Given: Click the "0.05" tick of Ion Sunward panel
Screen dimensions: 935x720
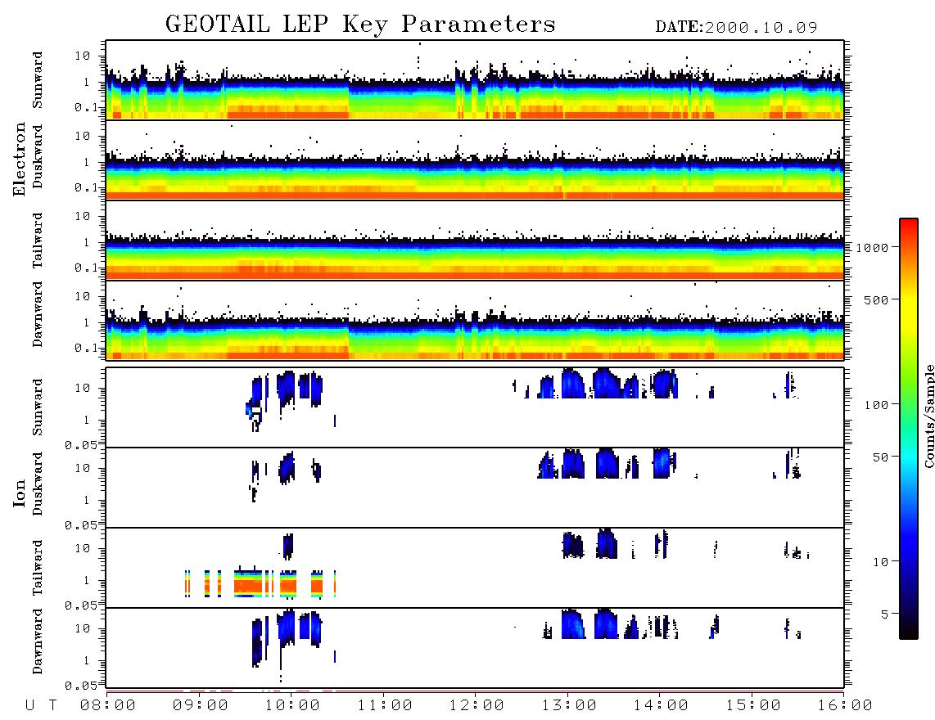Looking at the screenshot, I should coord(83,445).
